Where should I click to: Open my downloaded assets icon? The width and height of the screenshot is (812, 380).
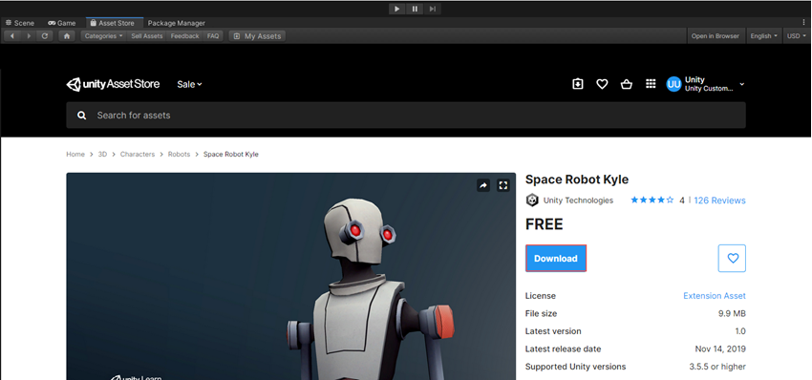pos(578,84)
